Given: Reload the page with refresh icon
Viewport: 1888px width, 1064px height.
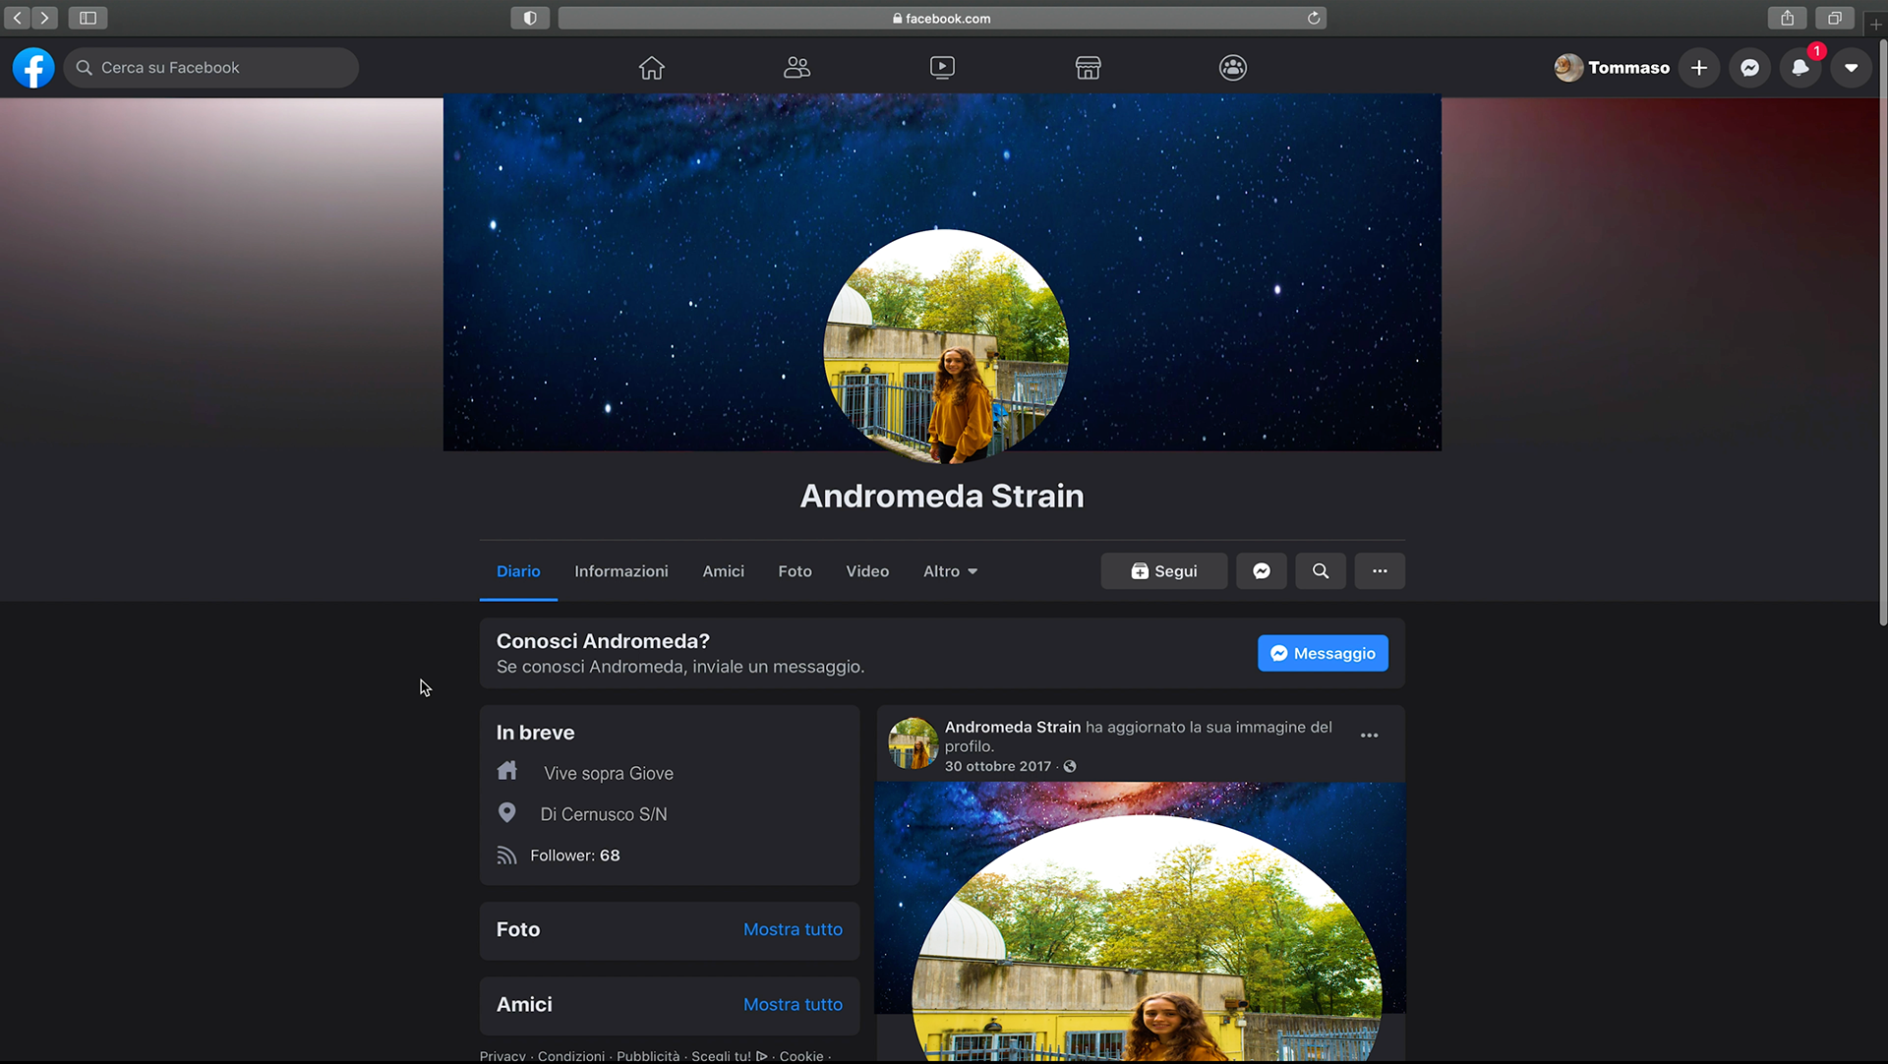Looking at the screenshot, I should click(x=1314, y=18).
